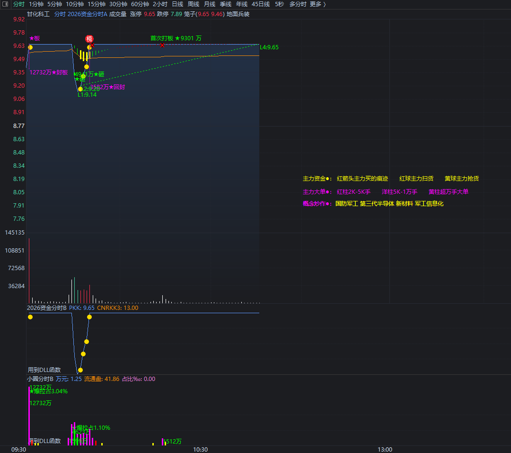Select the L1:9.14 low price label
This screenshot has height=453, width=511.
point(87,95)
